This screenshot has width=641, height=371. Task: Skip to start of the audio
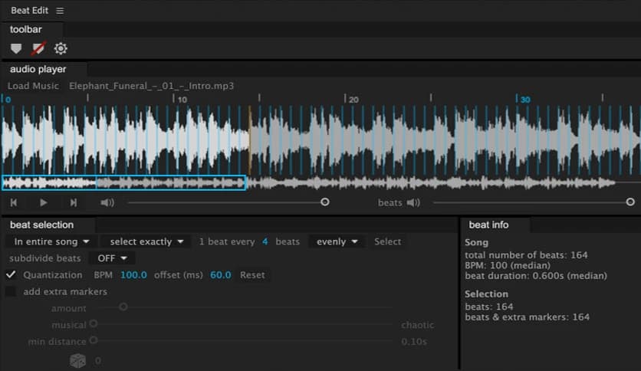[x=14, y=202]
